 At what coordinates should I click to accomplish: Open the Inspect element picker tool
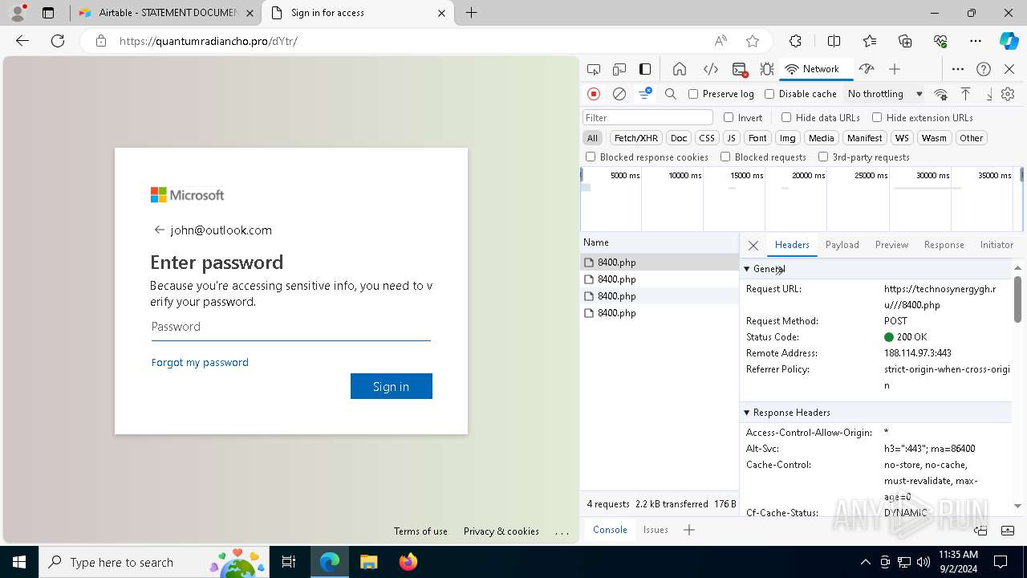(x=594, y=69)
